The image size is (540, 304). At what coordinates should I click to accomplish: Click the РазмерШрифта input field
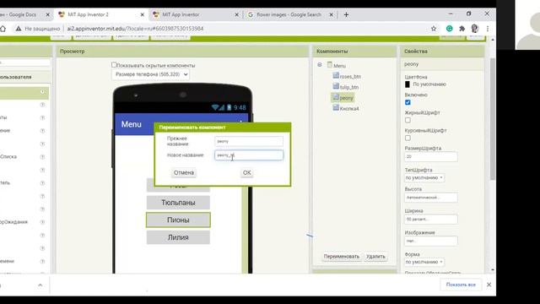tap(431, 156)
